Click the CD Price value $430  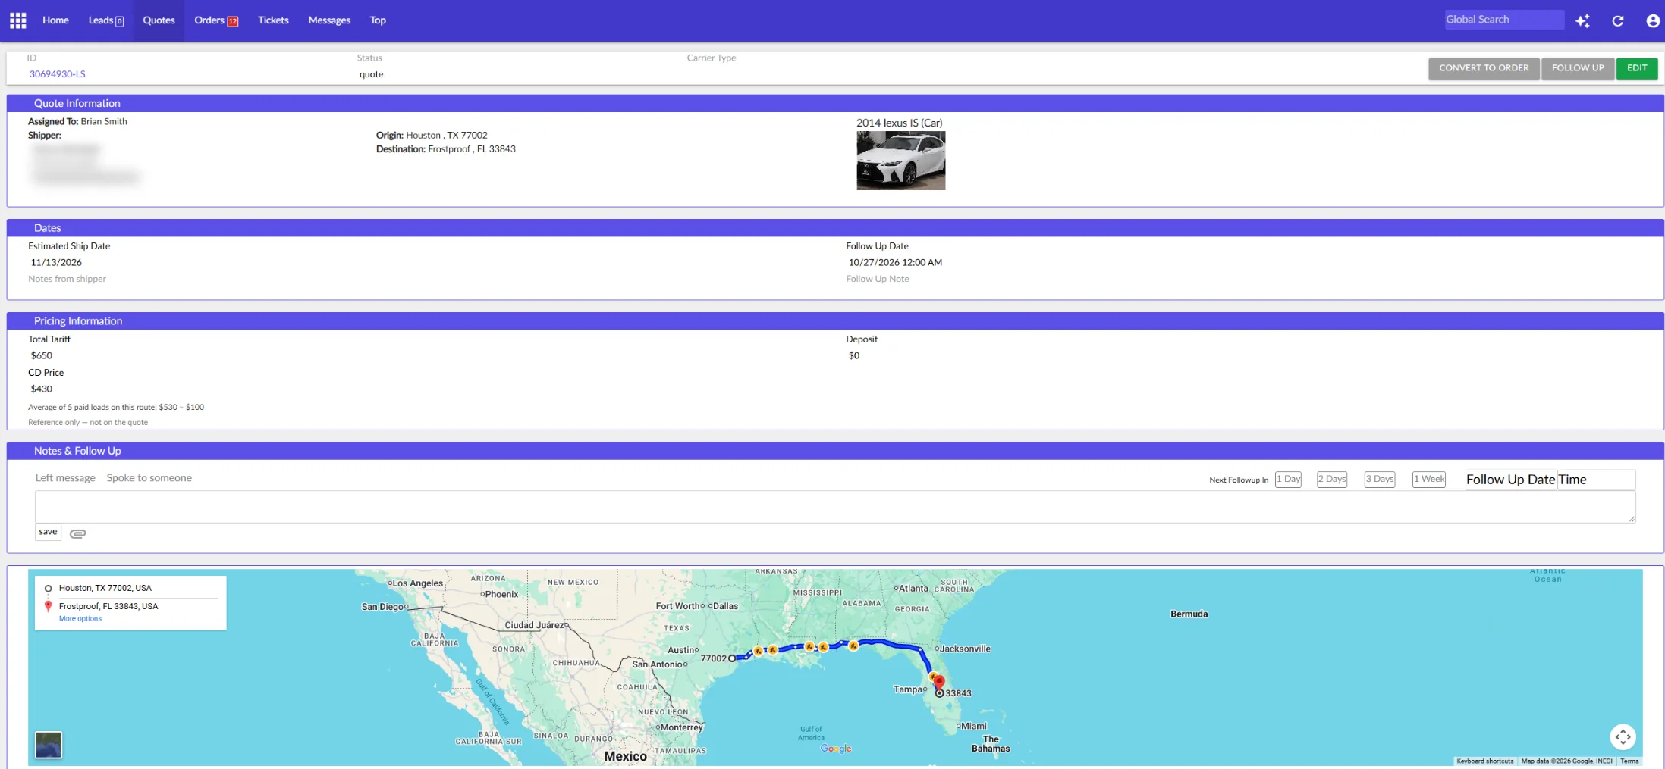(x=42, y=389)
